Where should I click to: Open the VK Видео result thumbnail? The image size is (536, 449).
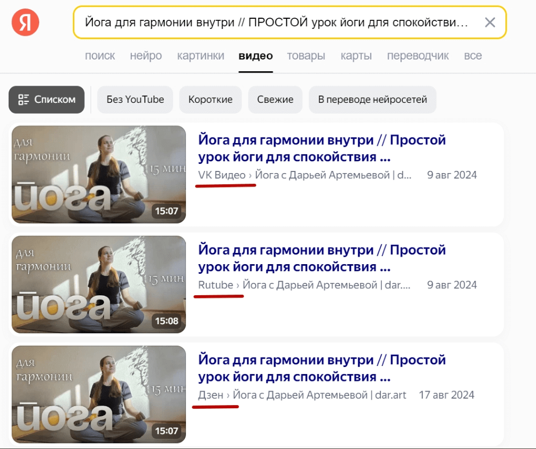point(99,174)
